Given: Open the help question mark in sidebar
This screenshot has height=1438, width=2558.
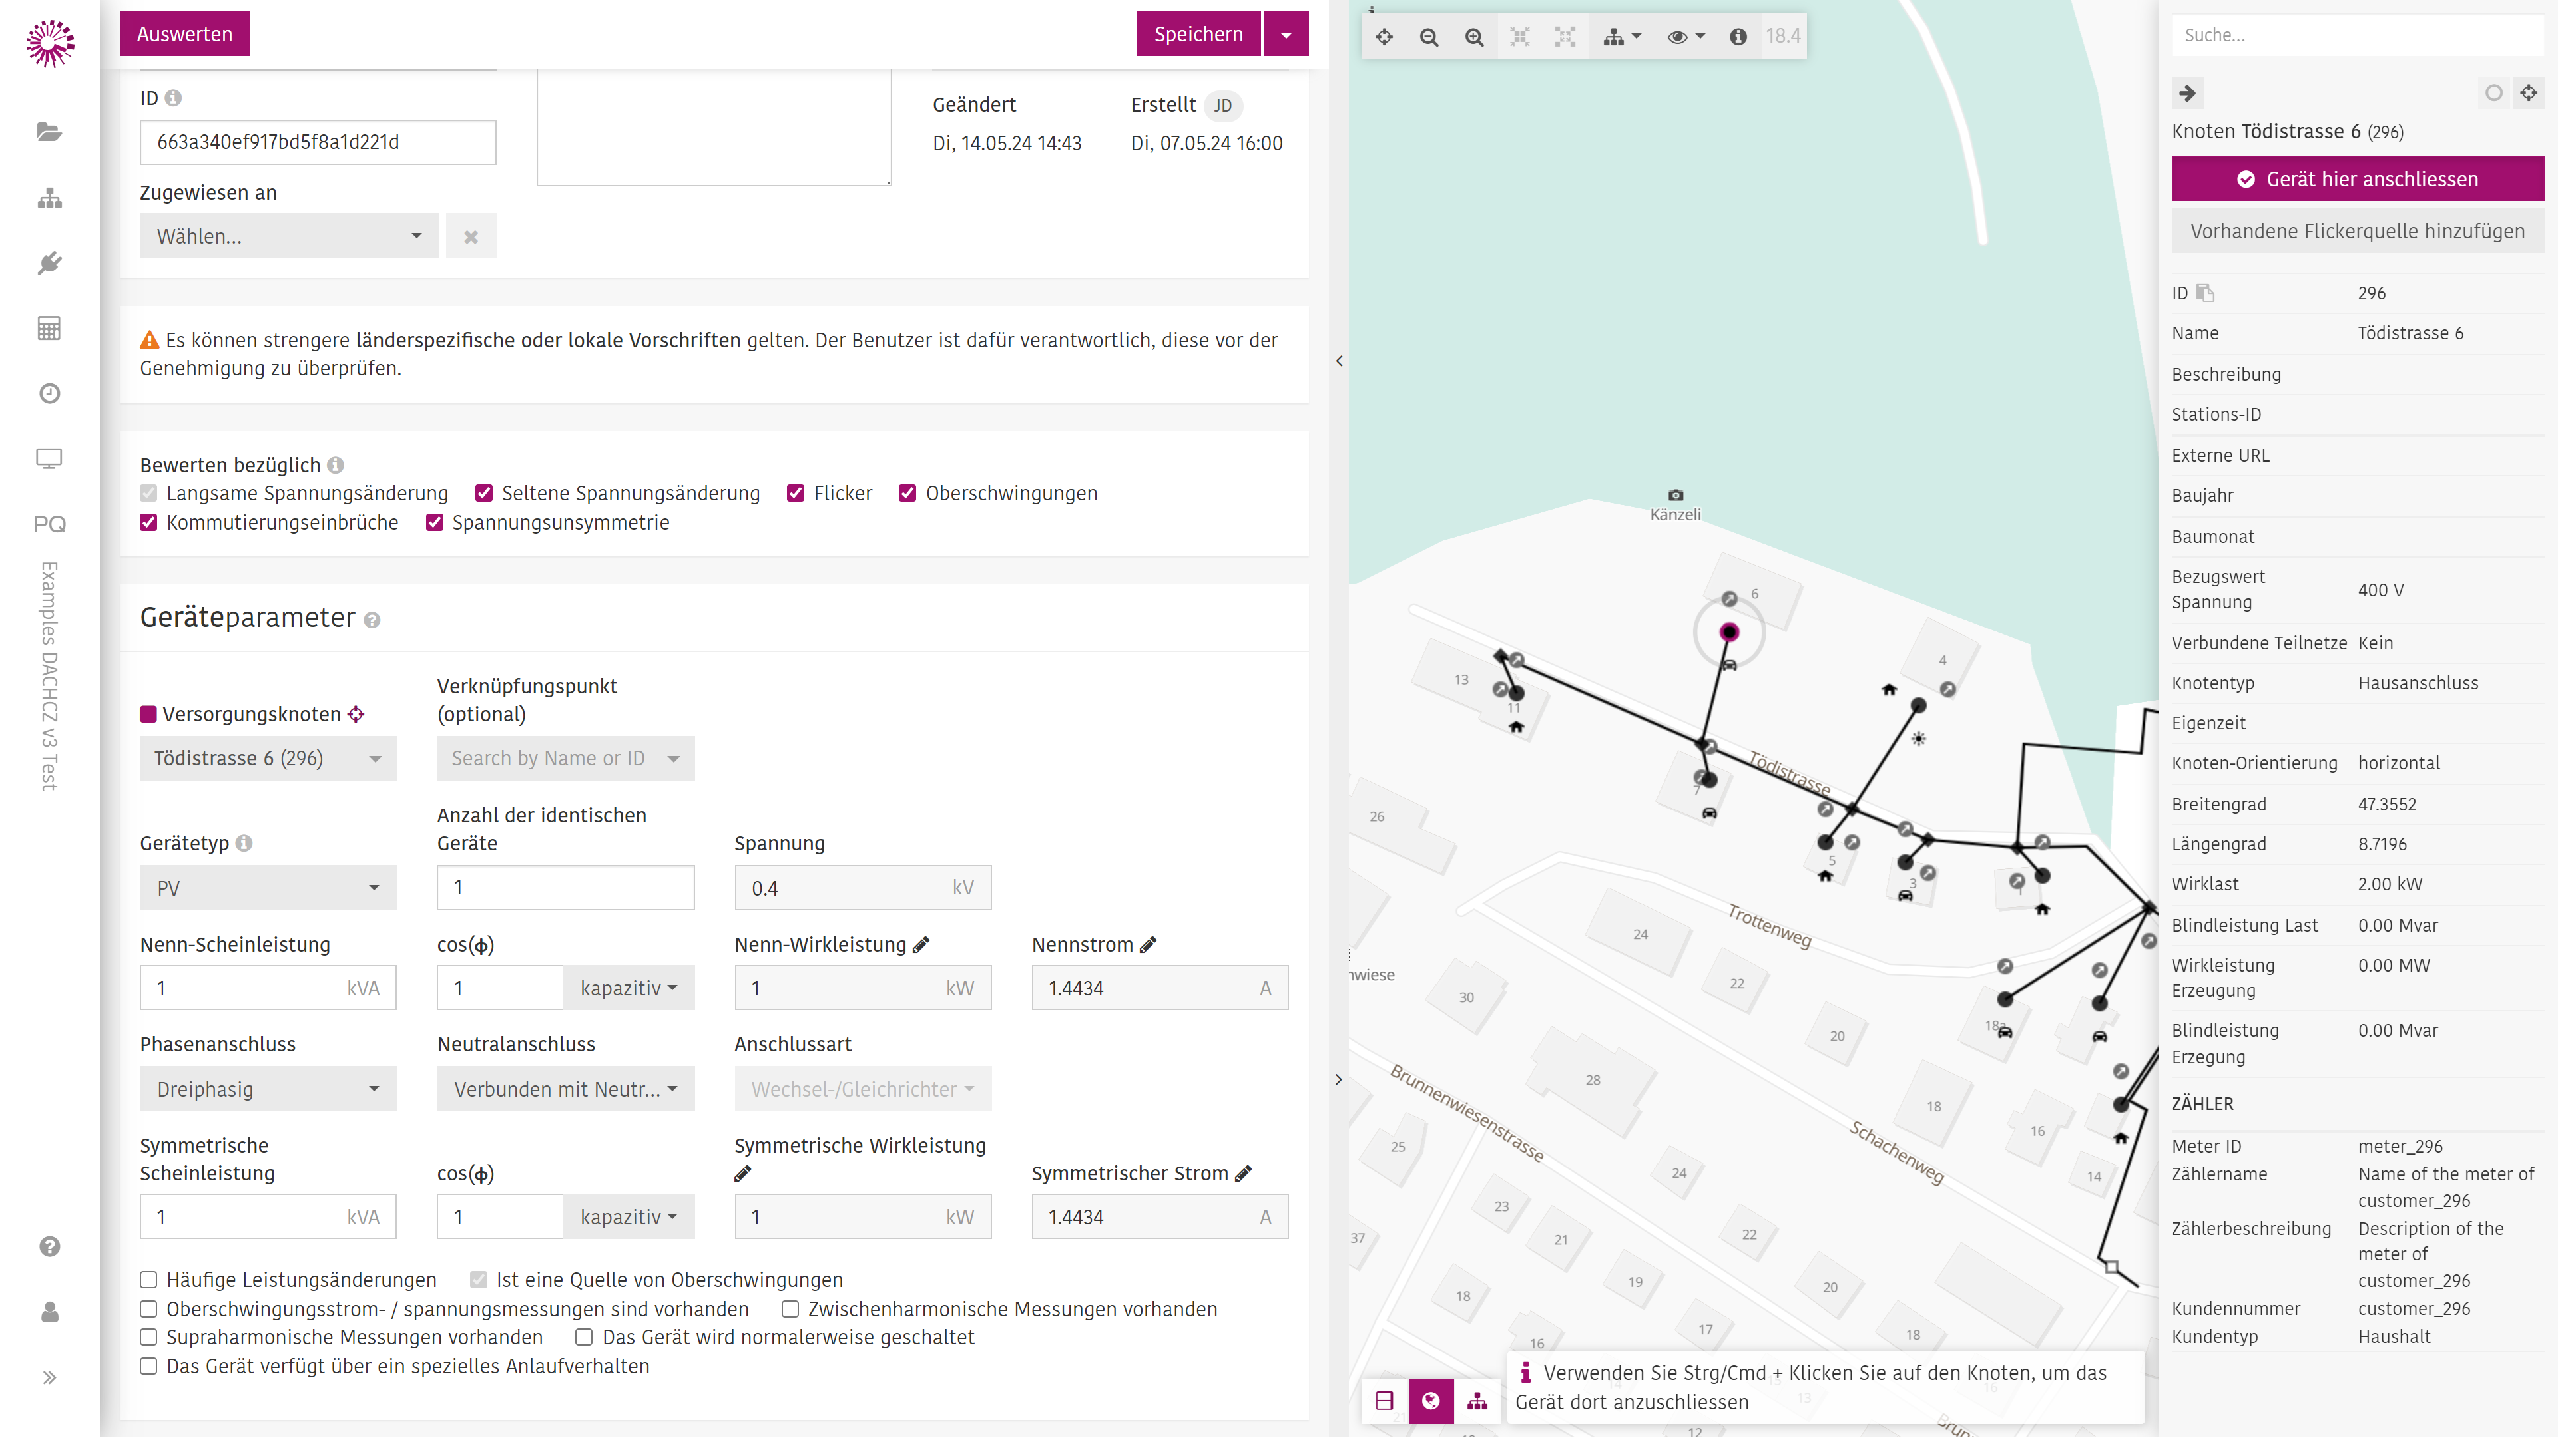Looking at the screenshot, I should [x=49, y=1246].
